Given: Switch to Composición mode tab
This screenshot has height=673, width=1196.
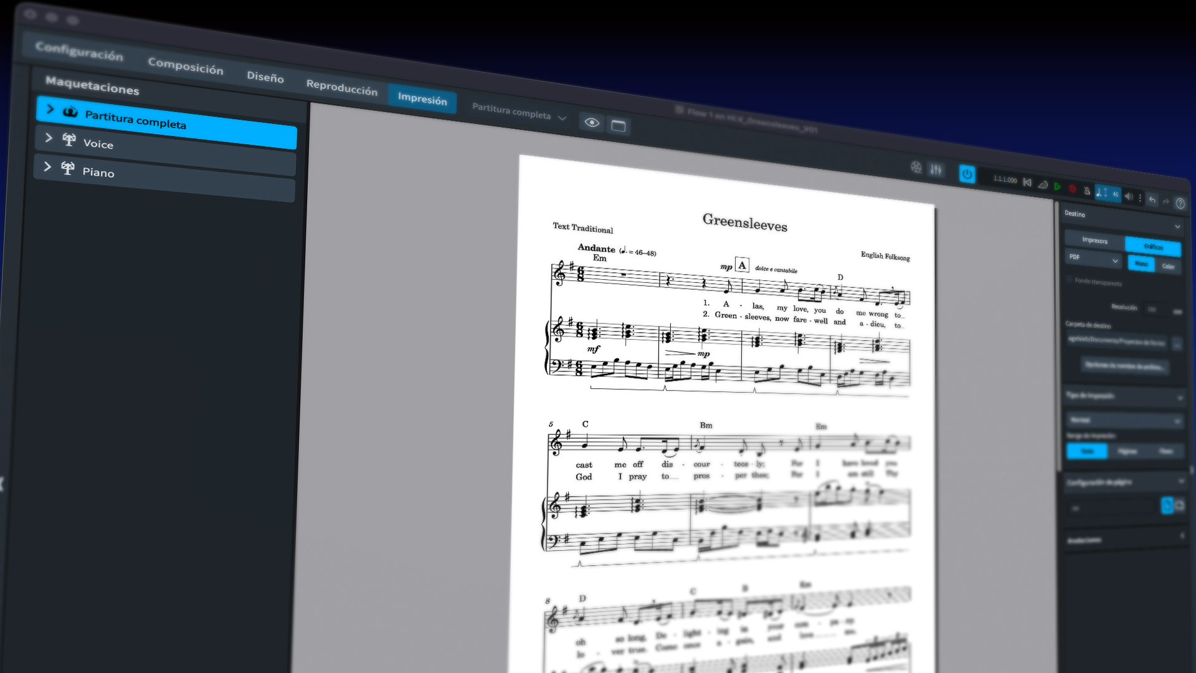Looking at the screenshot, I should tap(186, 65).
